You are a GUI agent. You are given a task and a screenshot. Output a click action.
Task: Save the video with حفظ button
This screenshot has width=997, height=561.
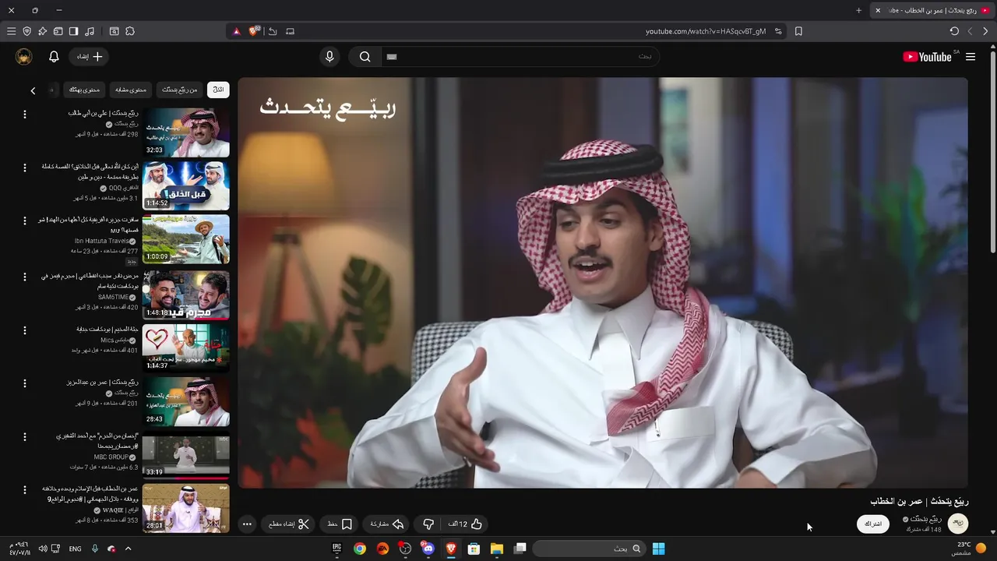pos(340,524)
